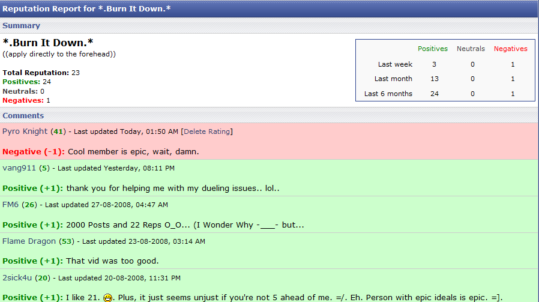Click the *.Burn It Down.* username heading
The image size is (539, 302).
tap(48, 43)
